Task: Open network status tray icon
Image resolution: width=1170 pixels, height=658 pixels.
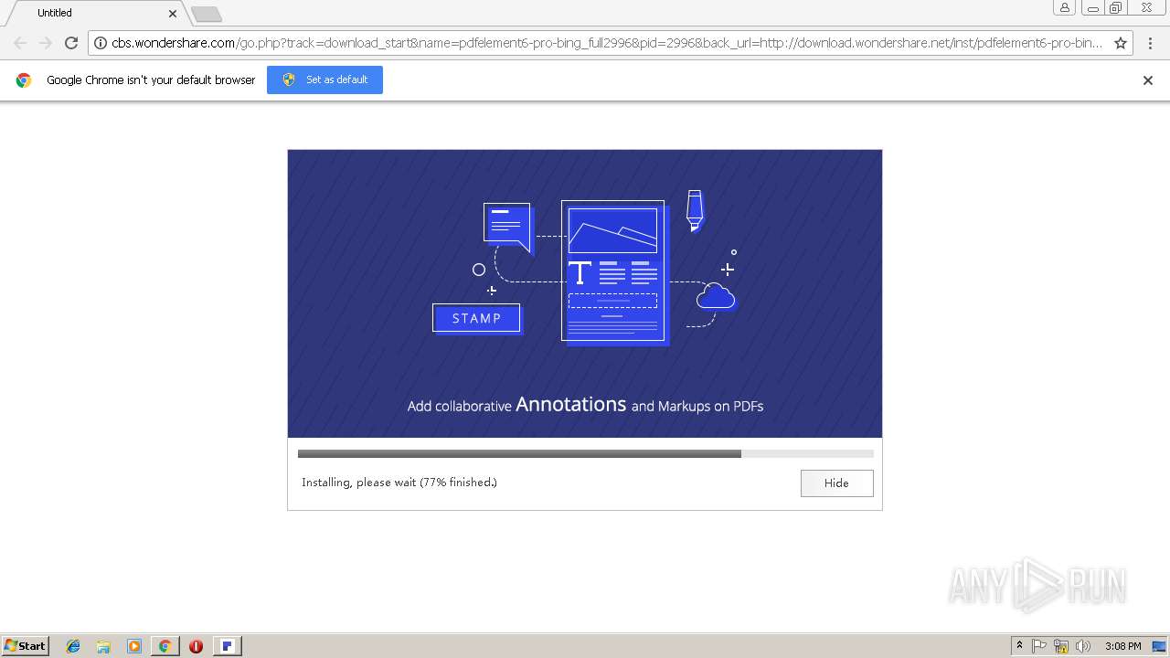Action: click(x=1061, y=646)
